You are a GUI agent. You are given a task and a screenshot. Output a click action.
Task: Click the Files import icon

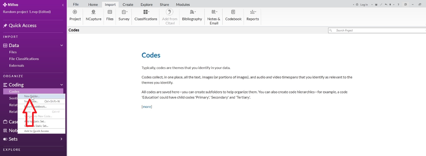click(x=110, y=12)
